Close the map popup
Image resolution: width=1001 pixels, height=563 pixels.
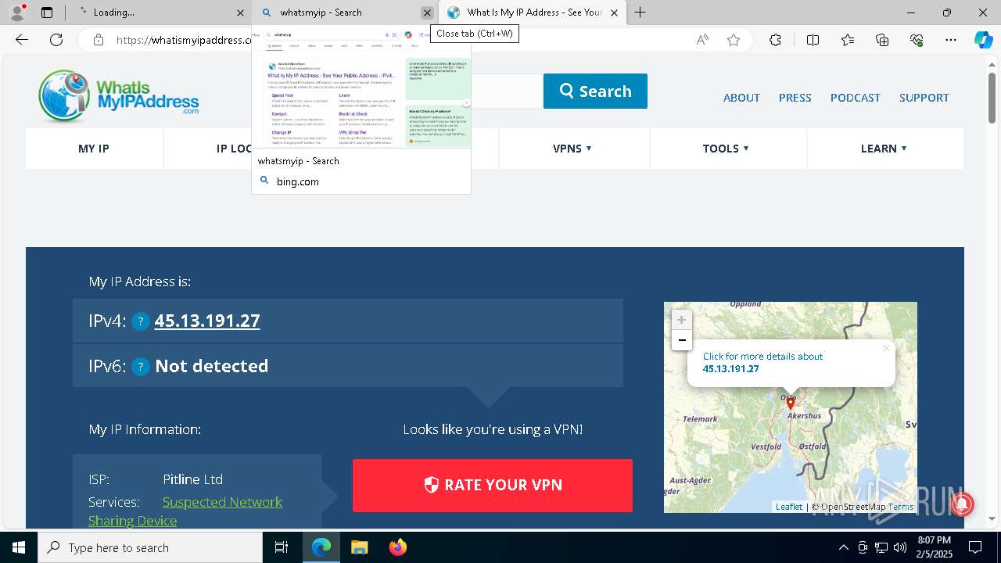pos(886,349)
